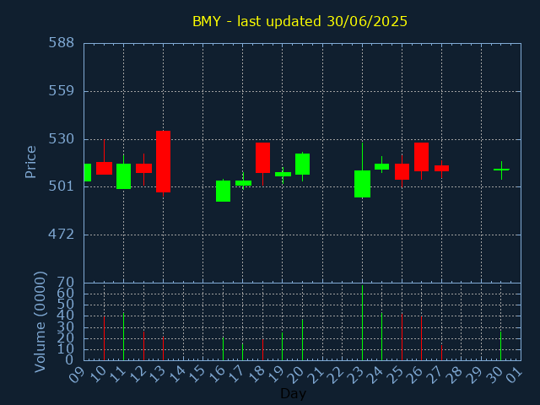Select the green candlestick for day 23
The image size is (540, 405).
[362, 184]
